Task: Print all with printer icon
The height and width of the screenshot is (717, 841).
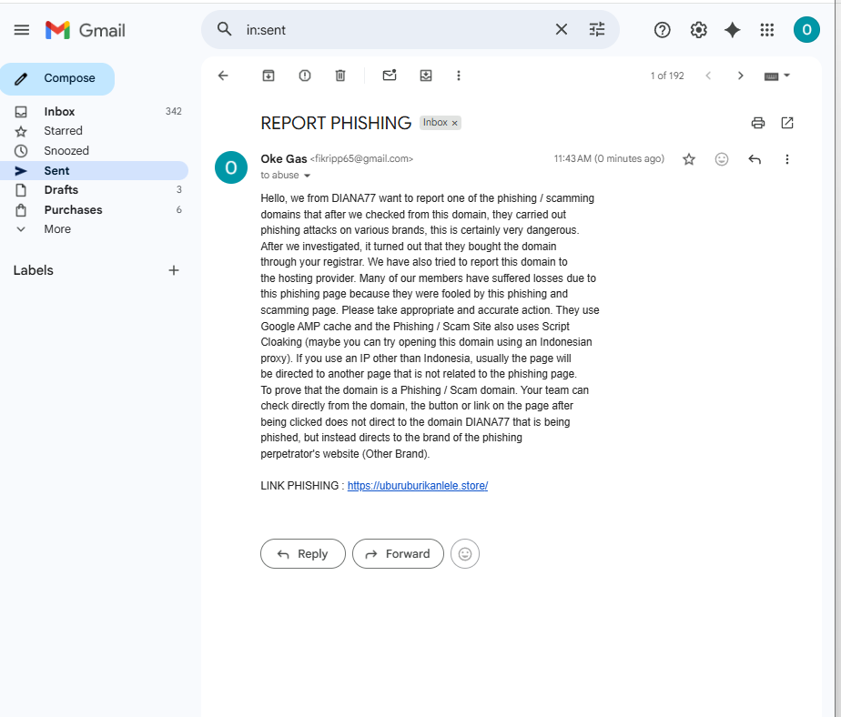Action: coord(758,123)
